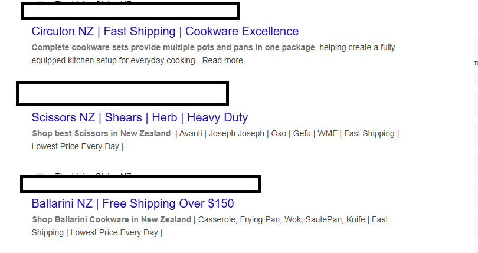This screenshot has width=478, height=253.
Task: Click 'Shop Ballarini Cookware in New Zealand' text
Action: (112, 219)
